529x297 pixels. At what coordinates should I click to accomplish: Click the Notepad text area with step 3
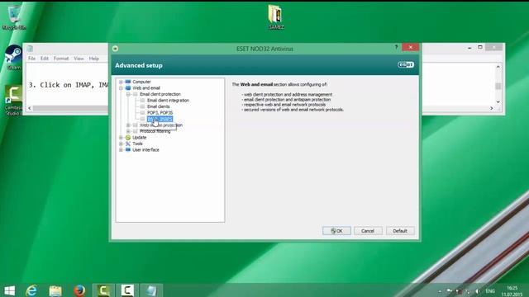click(x=68, y=84)
